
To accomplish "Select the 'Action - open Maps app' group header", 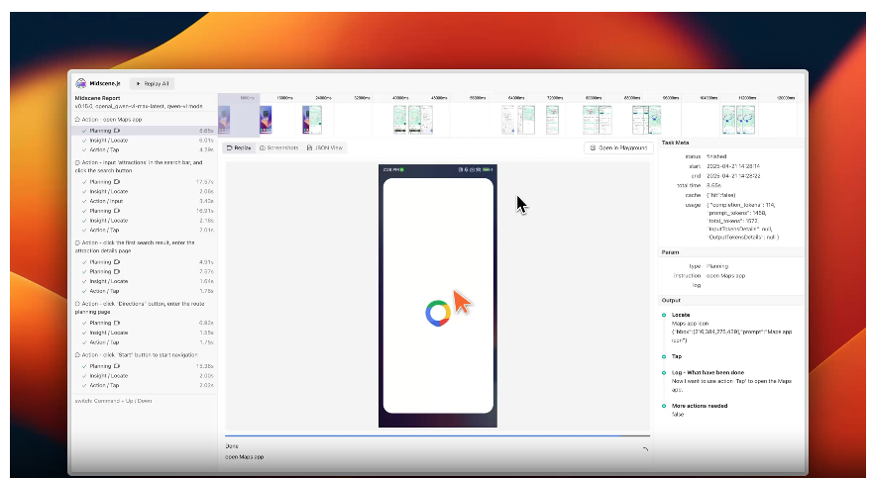I will tap(108, 119).
